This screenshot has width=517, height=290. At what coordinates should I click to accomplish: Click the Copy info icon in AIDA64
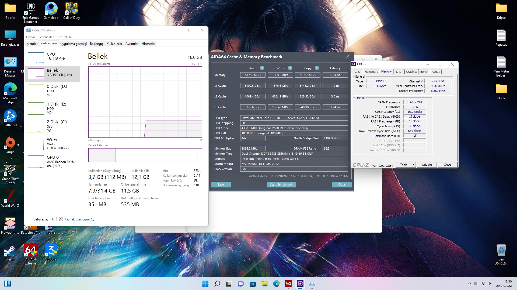click(317, 68)
